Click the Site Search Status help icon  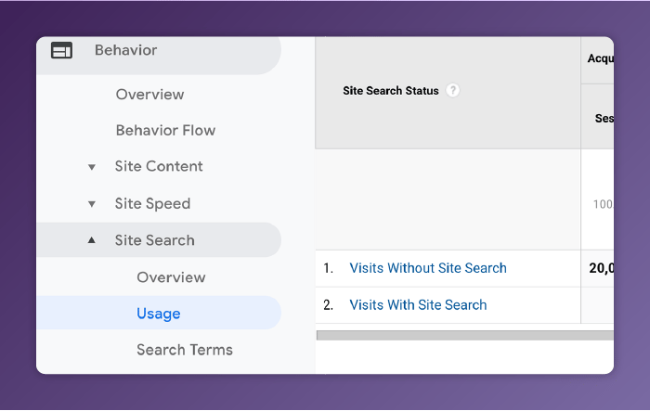(452, 91)
